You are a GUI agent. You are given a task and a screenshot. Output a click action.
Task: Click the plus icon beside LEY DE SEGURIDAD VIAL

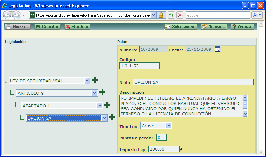click(x=95, y=80)
